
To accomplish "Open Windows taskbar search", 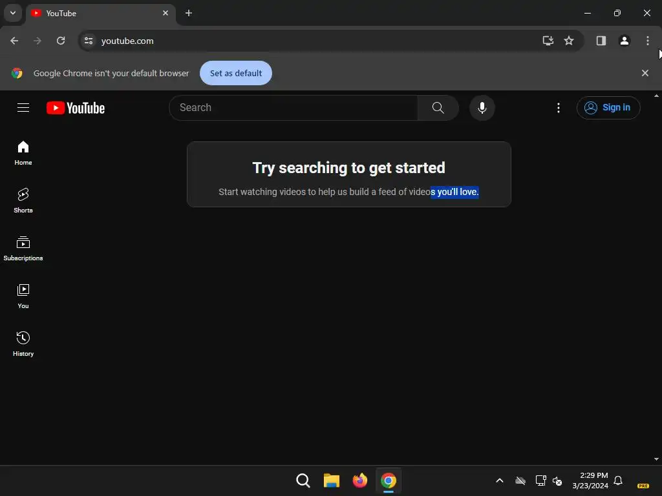I will [x=303, y=480].
